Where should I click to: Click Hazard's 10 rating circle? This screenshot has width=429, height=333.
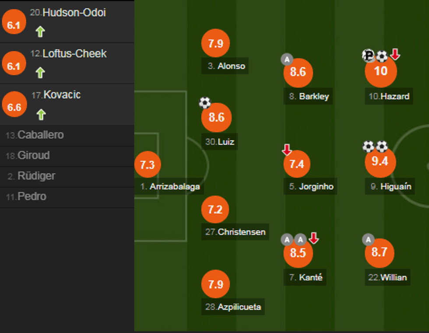point(381,71)
